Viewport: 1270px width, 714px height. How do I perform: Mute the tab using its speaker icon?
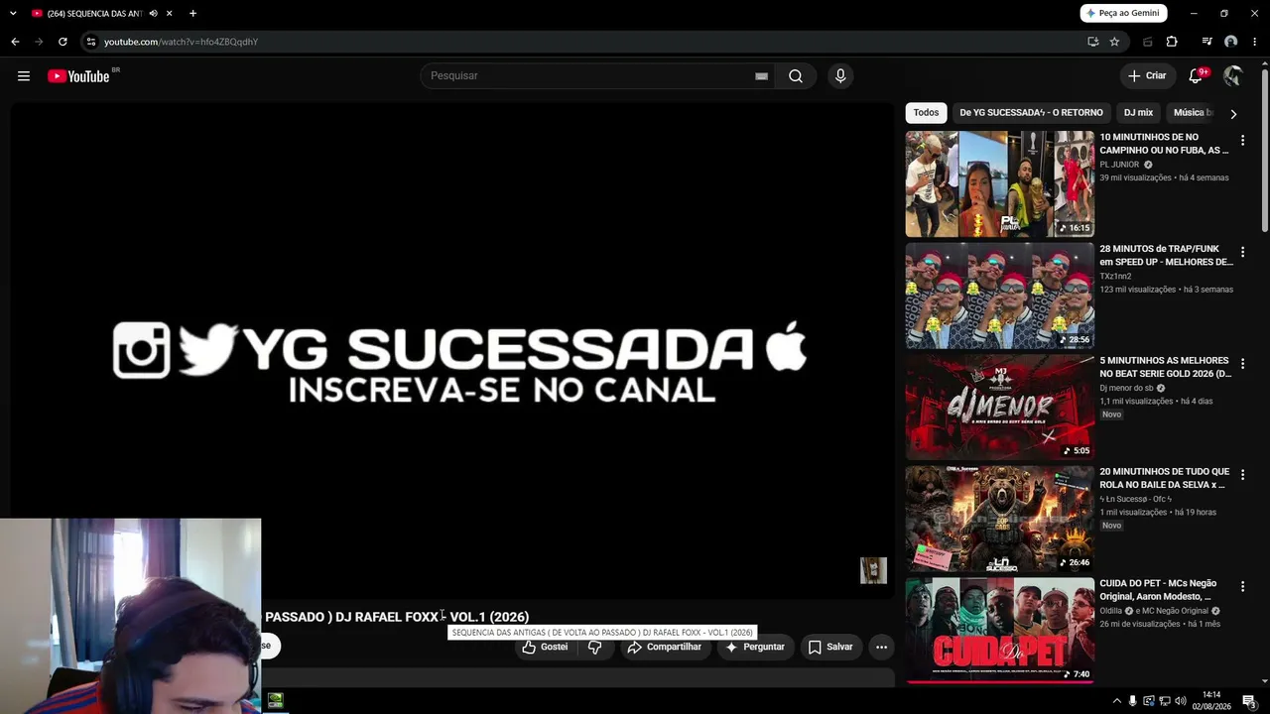pyautogui.click(x=153, y=14)
